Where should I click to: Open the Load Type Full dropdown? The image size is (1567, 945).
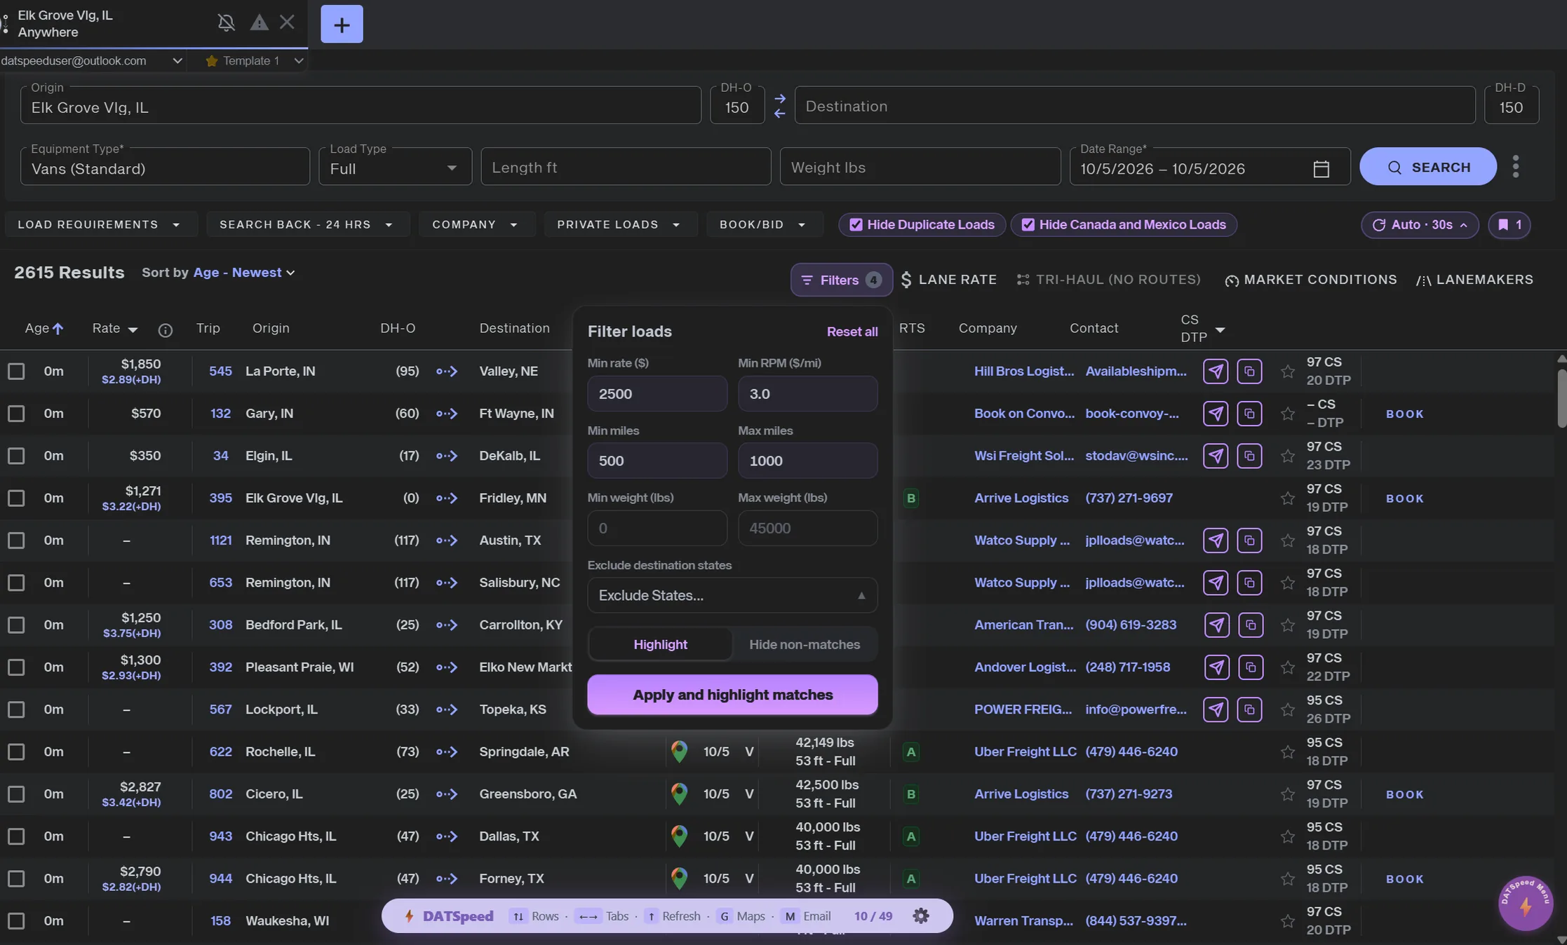pyautogui.click(x=395, y=167)
